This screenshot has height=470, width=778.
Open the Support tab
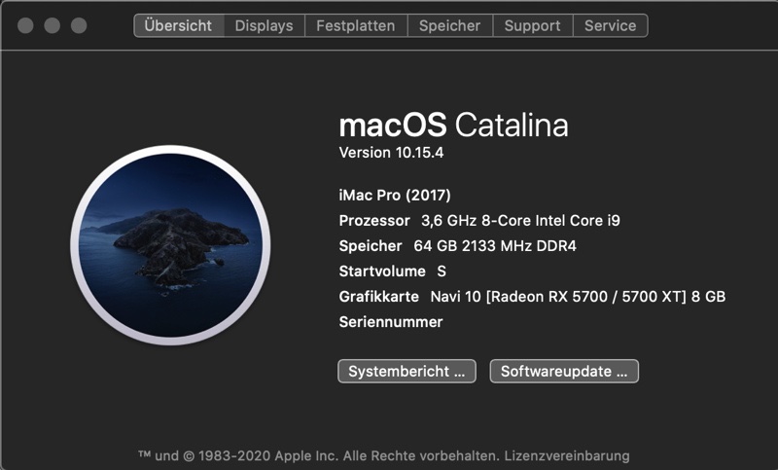tap(532, 25)
